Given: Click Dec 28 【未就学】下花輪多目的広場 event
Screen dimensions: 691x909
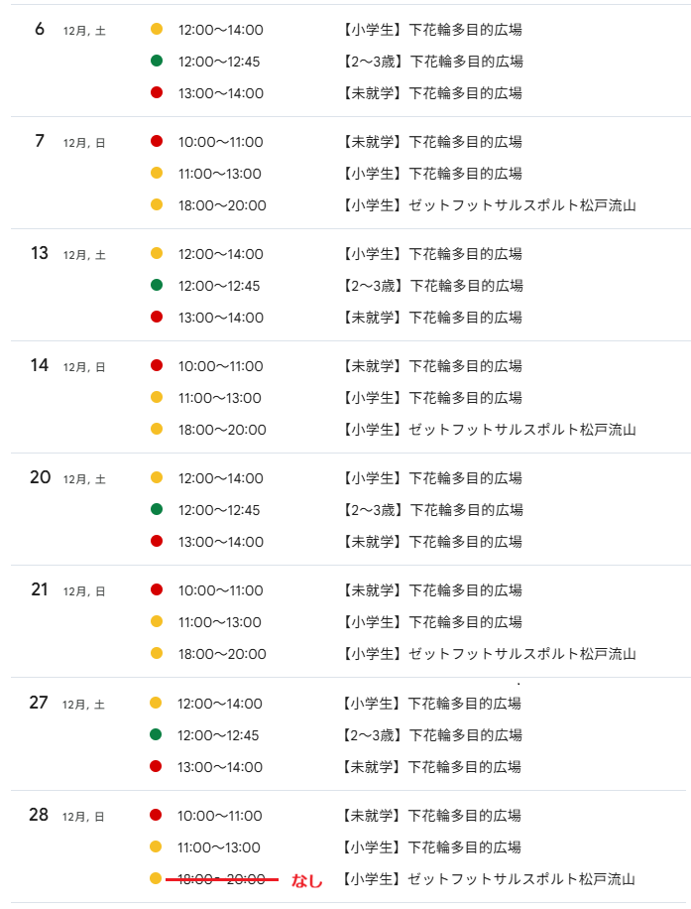Looking at the screenshot, I should pyautogui.click(x=431, y=816).
